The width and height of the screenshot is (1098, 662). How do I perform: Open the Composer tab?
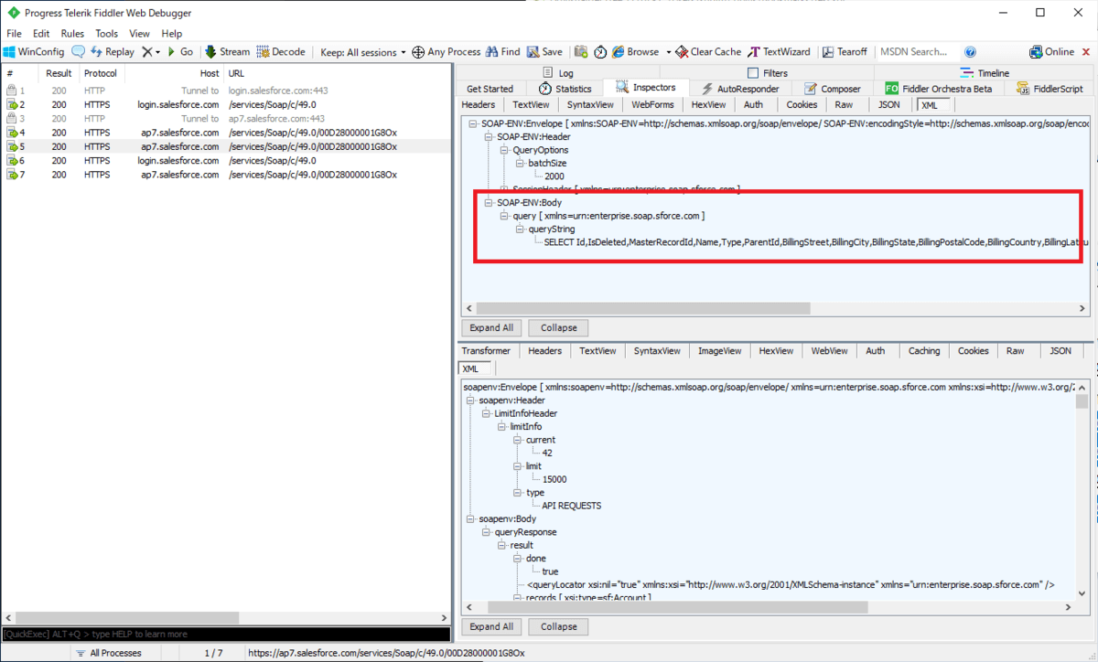click(833, 89)
